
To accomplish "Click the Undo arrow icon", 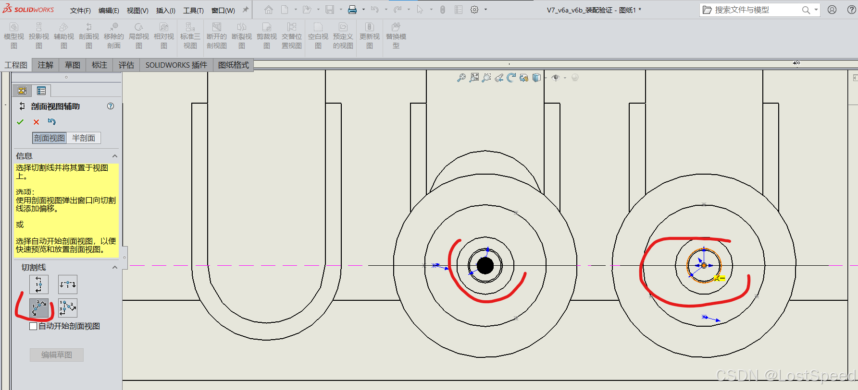I will click(375, 10).
